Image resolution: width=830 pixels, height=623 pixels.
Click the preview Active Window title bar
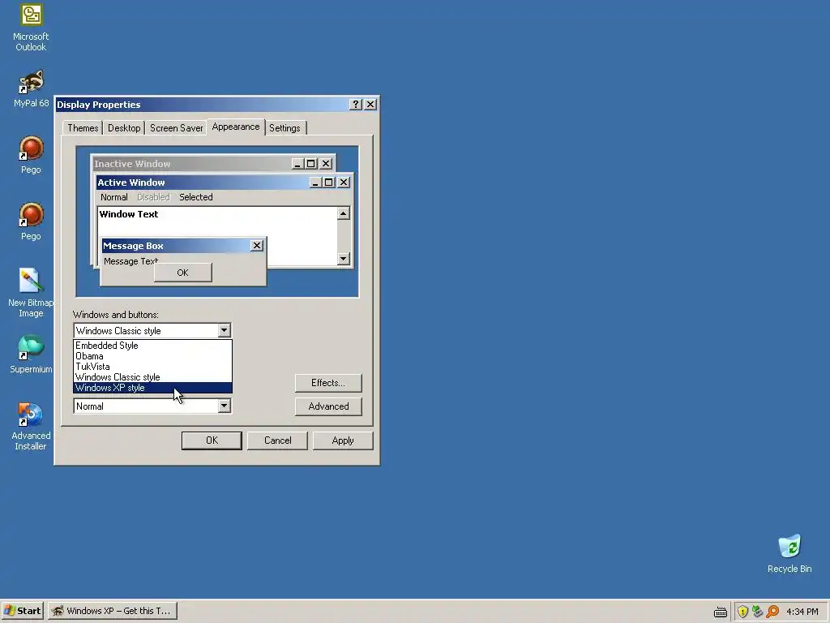click(x=225, y=183)
